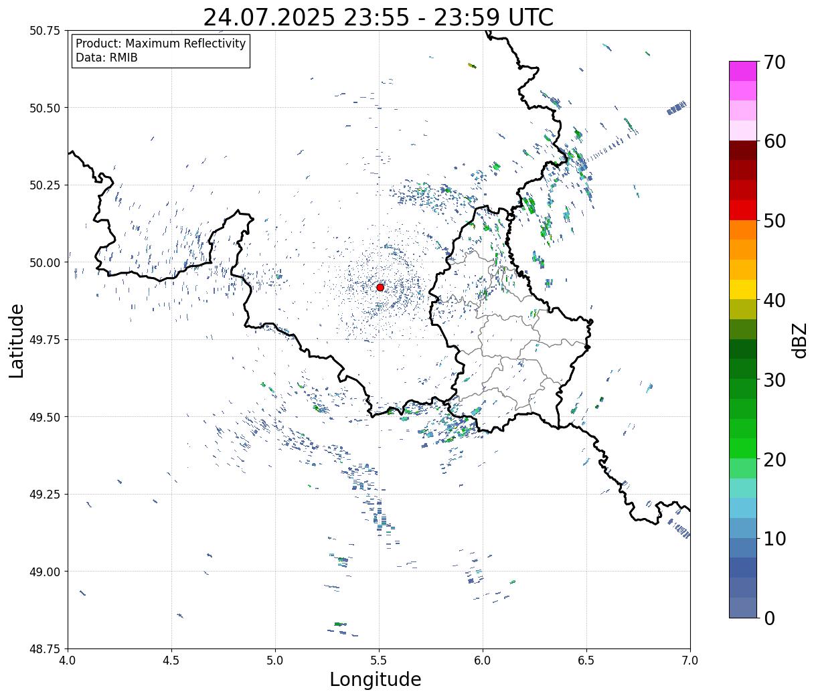
Task: Click the latitude tick label 50.25
Action: (45, 185)
